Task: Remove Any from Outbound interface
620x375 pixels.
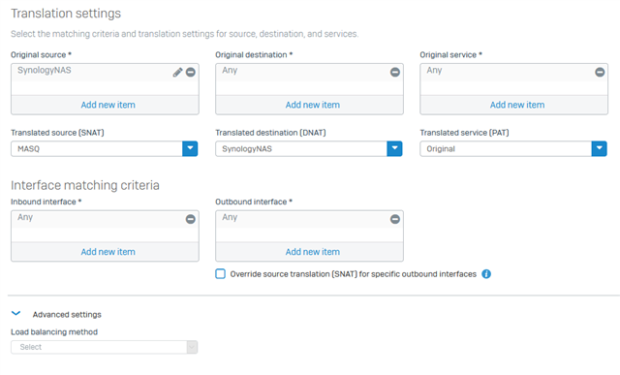Action: 395,220
